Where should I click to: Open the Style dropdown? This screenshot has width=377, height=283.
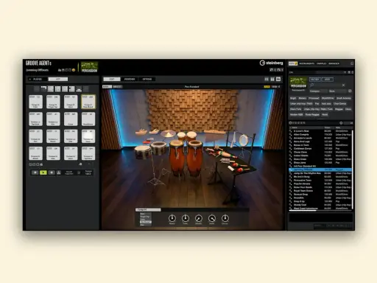[x=337, y=91]
